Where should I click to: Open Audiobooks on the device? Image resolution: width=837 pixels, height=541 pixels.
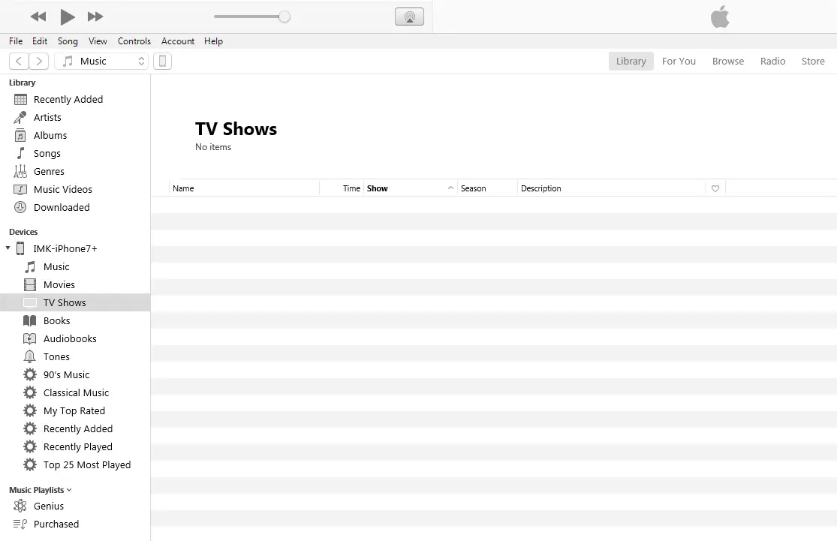click(70, 339)
